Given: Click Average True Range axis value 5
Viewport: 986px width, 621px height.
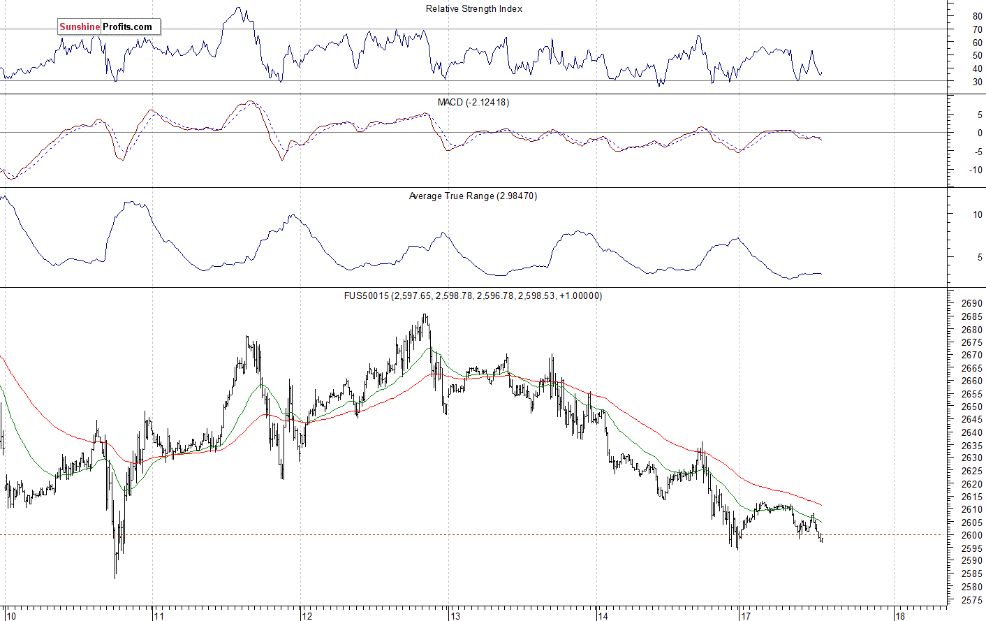Looking at the screenshot, I should click(x=979, y=258).
